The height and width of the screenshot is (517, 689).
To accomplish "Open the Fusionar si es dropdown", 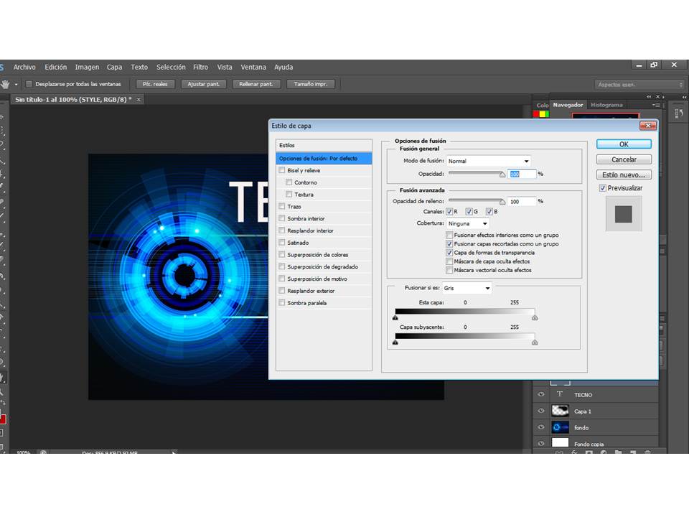I will click(x=467, y=288).
